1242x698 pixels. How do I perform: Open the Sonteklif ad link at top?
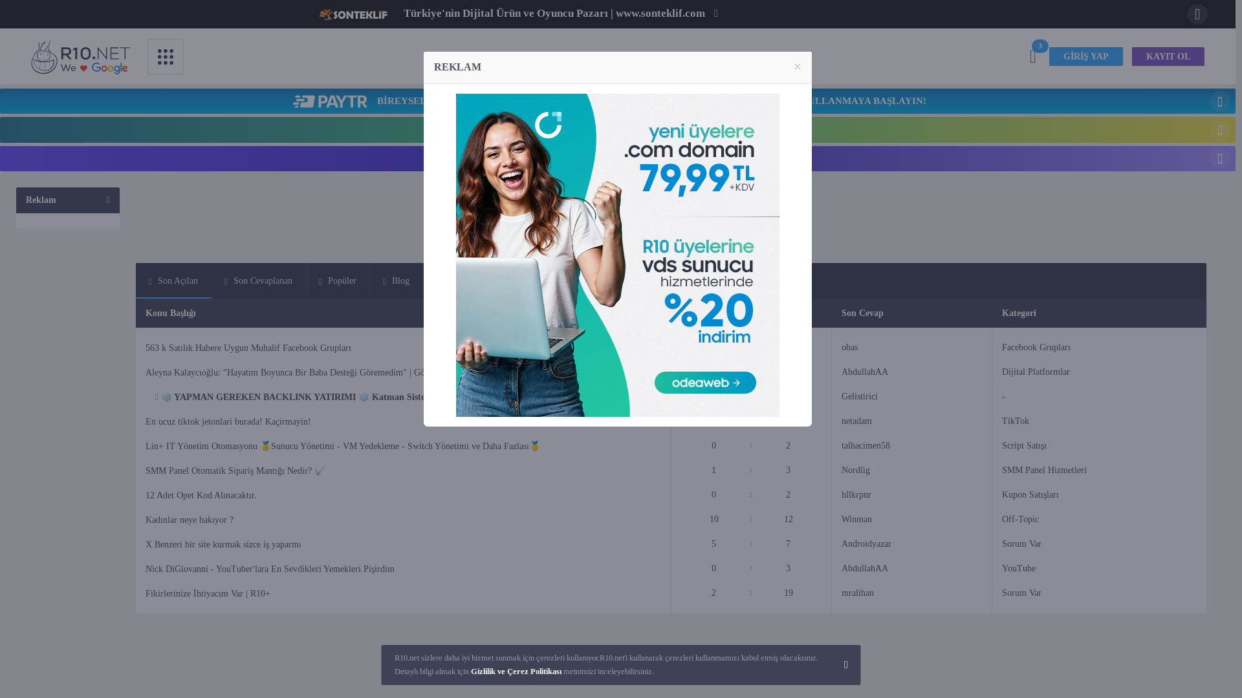pos(554,14)
